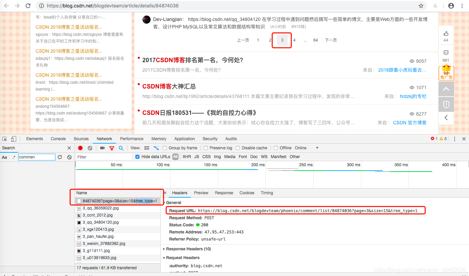Click the browser forward arrow
This screenshot has height=276, width=469.
pos(17,6)
